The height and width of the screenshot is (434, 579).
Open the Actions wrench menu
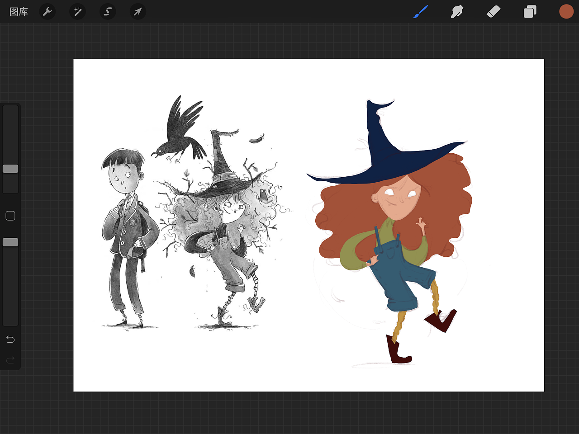click(x=47, y=12)
